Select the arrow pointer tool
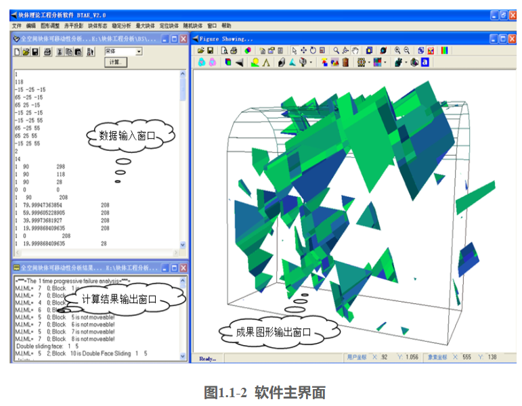 tap(295, 51)
